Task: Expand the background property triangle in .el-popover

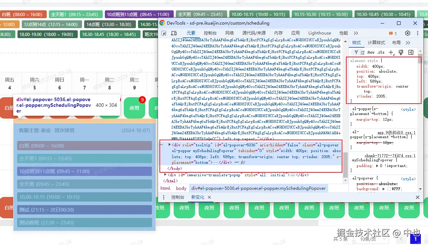Action: tap(384, 189)
